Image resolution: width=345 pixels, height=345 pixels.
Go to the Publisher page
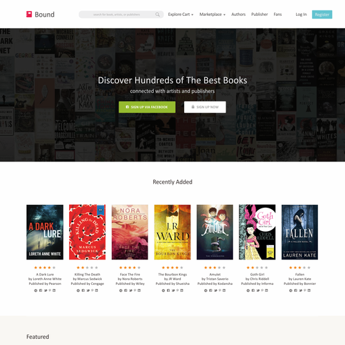[259, 14]
